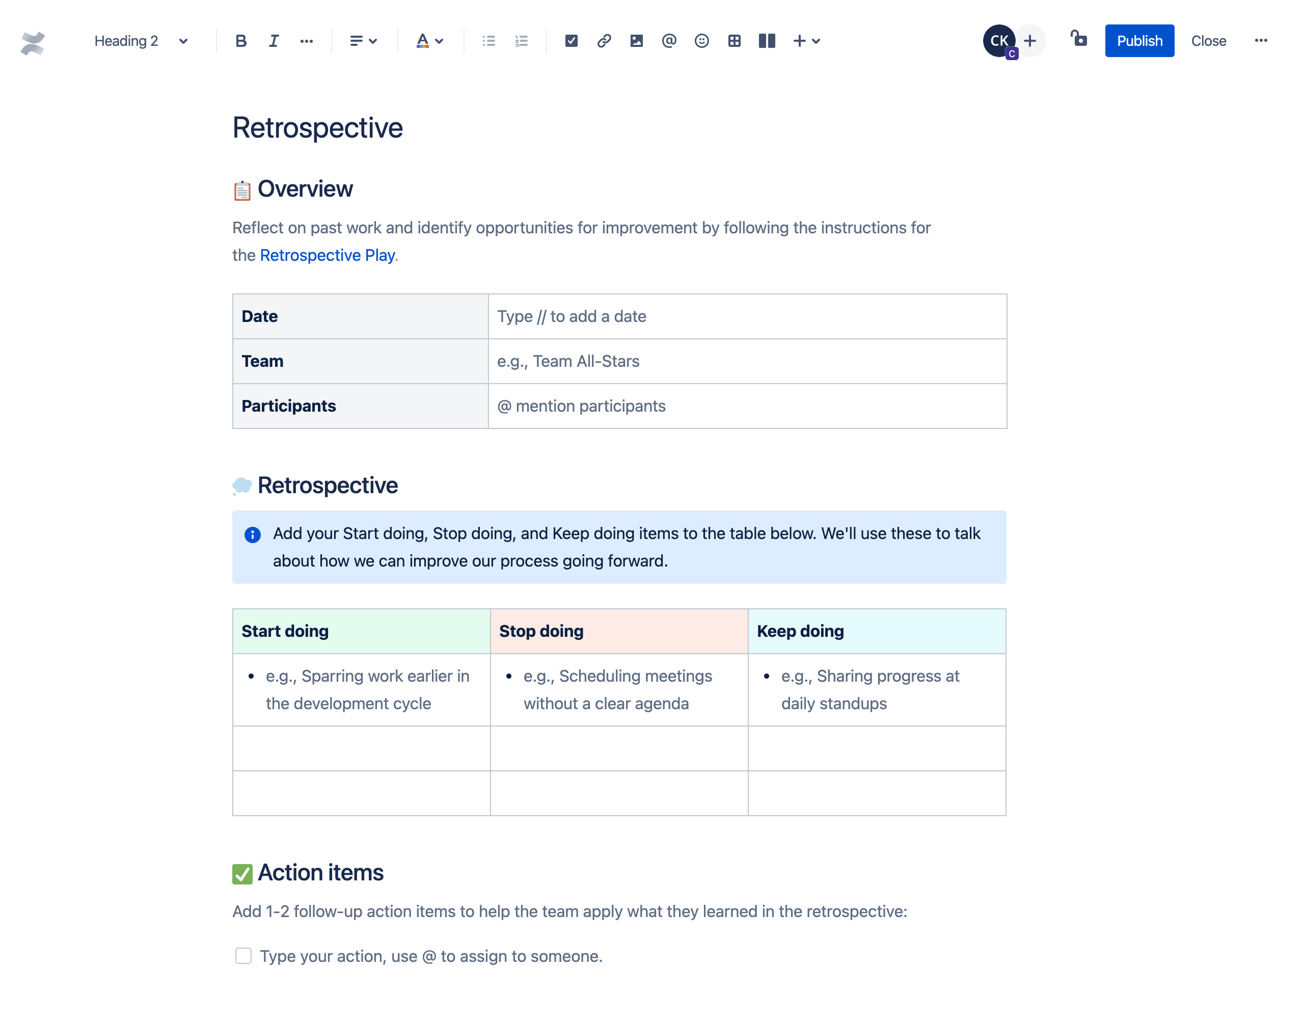Toggle italic formatting icon
Screen dimensions: 1304x1021
click(274, 41)
